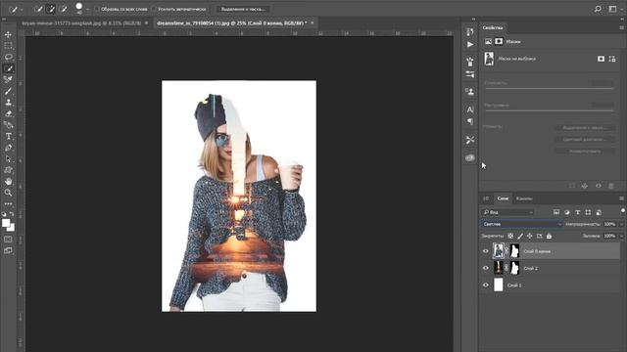Swap foreground and background colors

(x=12, y=214)
